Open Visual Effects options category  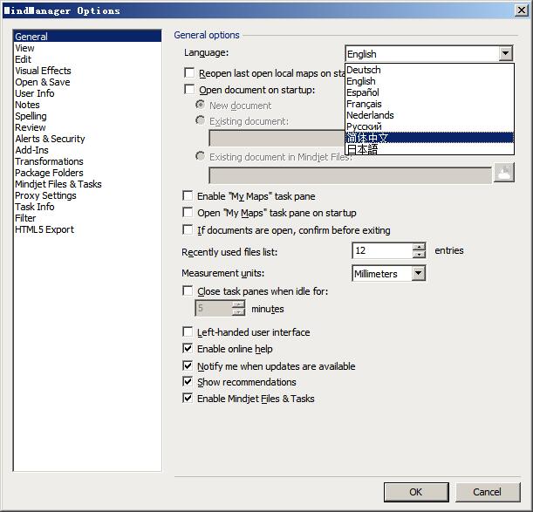(43, 71)
